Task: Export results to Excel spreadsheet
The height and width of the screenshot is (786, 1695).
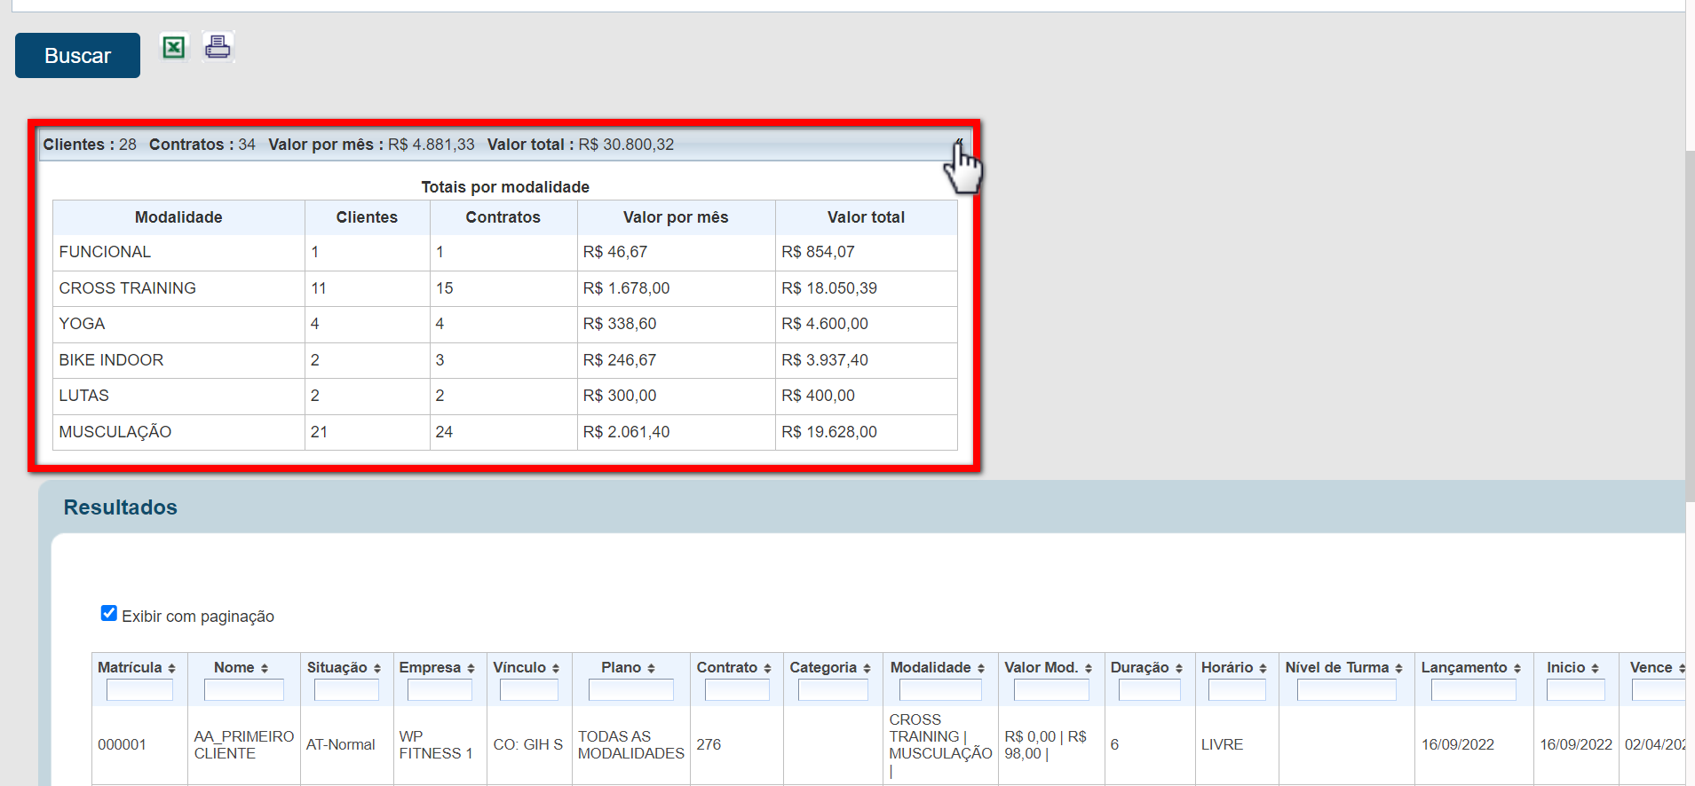Action: [x=174, y=47]
